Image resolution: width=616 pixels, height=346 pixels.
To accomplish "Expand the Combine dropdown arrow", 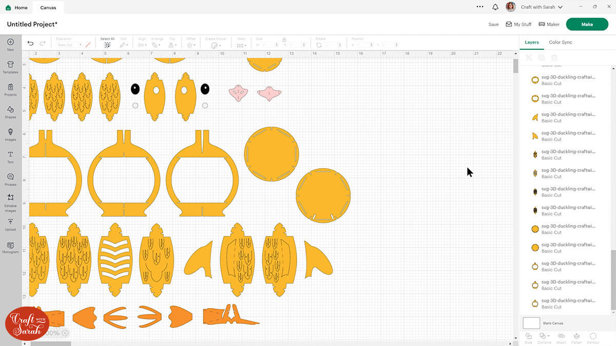I will pos(549,336).
